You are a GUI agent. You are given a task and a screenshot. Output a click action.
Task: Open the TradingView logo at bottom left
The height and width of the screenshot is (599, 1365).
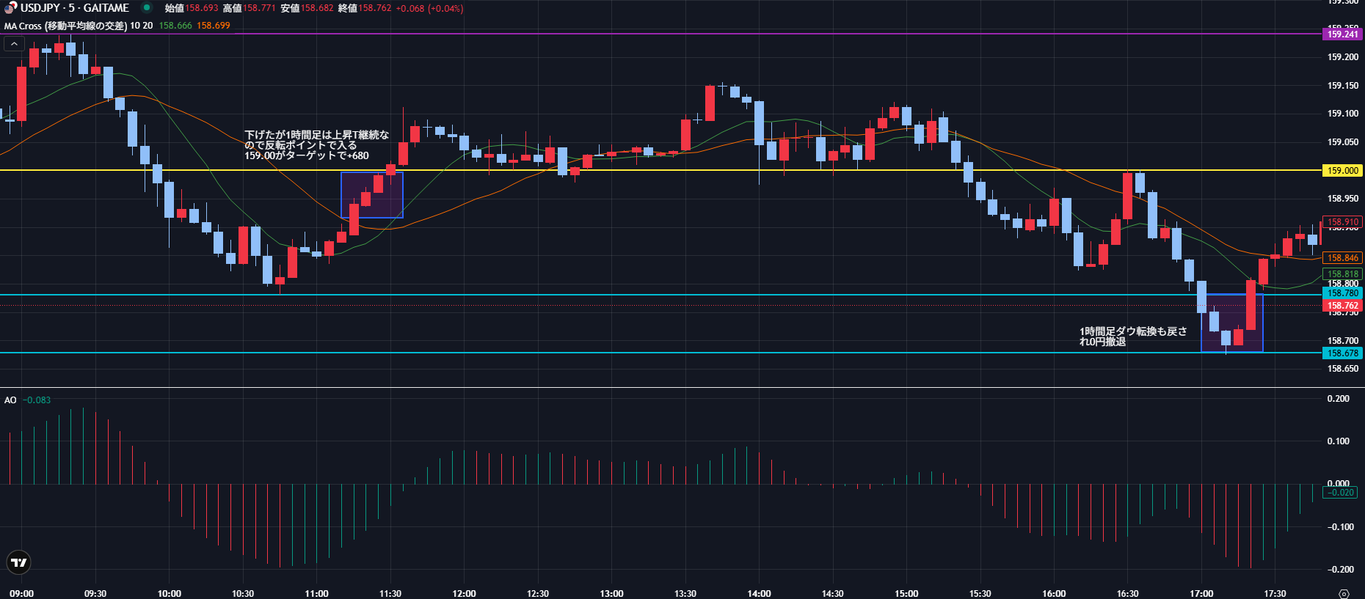(18, 562)
